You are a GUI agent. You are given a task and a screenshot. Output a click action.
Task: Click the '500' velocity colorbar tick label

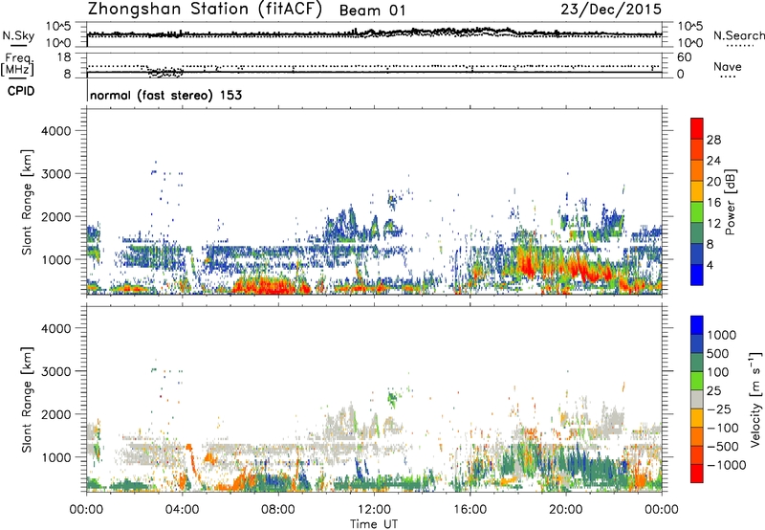click(716, 353)
